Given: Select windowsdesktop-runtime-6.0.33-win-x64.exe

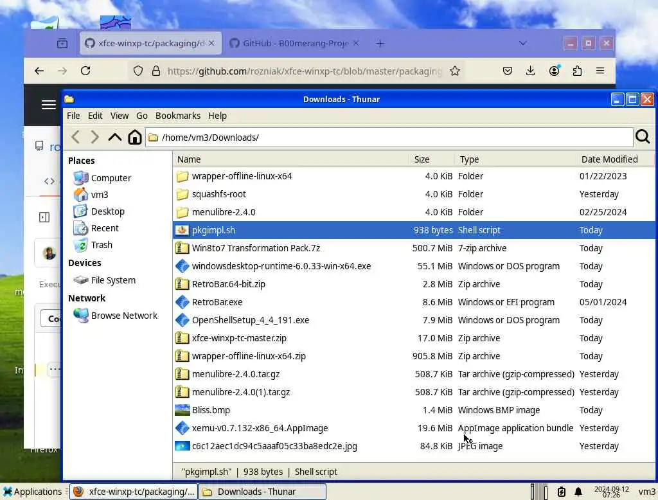Looking at the screenshot, I should [x=414, y=266].
